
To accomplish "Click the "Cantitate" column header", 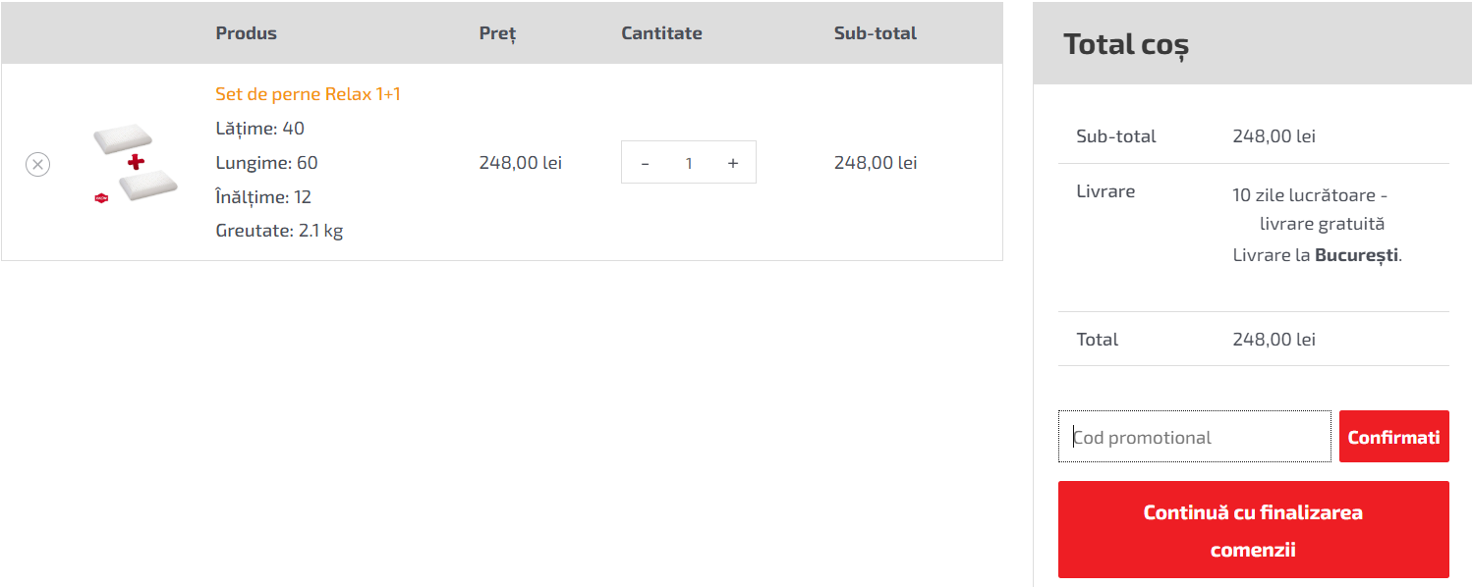I will [x=661, y=33].
